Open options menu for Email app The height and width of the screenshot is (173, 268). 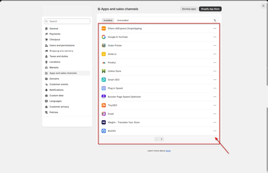click(x=215, y=114)
